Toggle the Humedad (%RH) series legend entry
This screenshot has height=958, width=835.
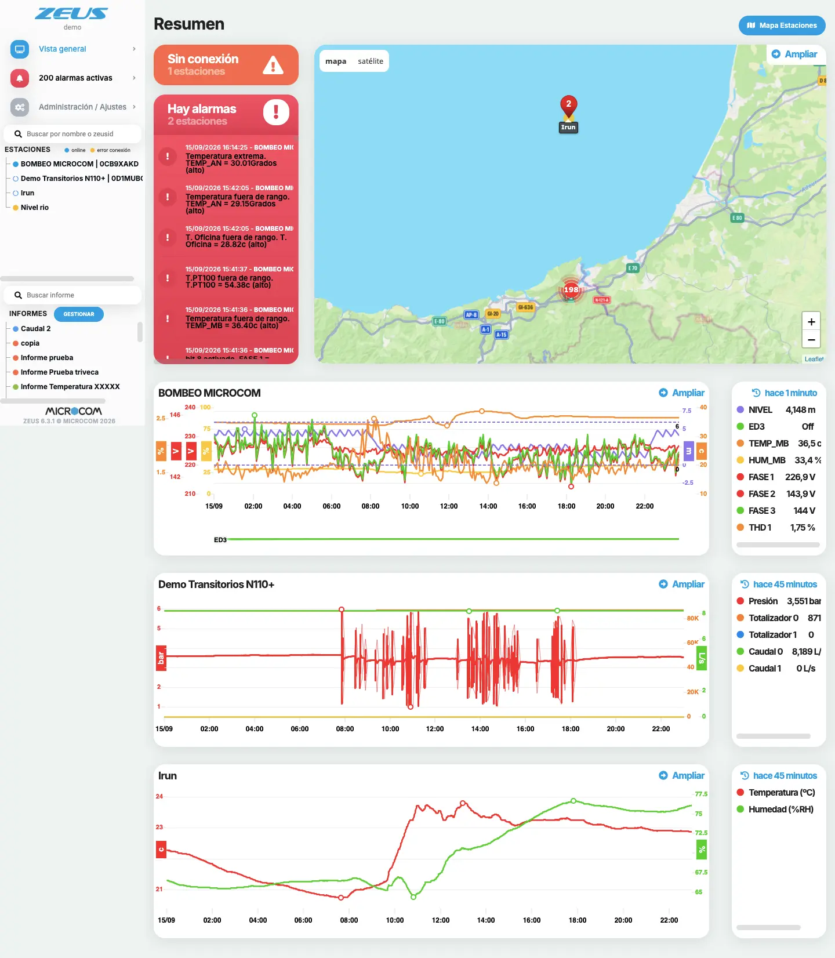[x=775, y=809]
